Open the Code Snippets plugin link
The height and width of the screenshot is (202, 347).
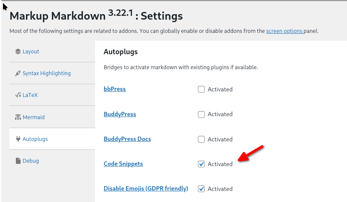123,164
